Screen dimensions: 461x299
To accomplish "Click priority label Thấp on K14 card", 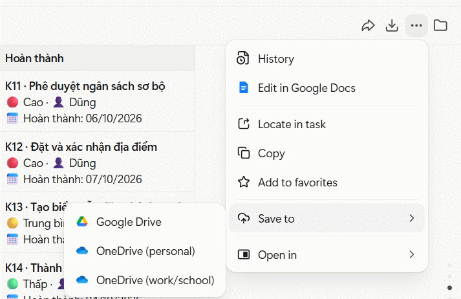I will [x=36, y=284].
